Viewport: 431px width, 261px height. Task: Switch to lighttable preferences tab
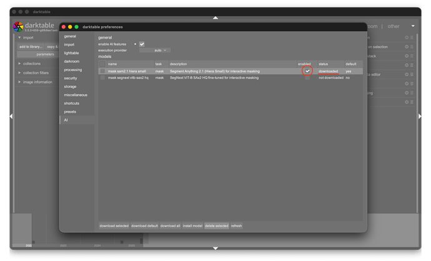tap(71, 53)
